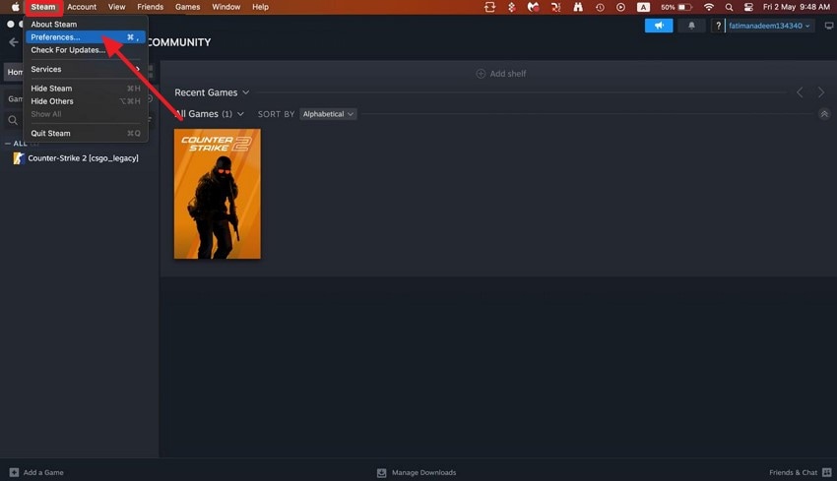
Task: Click the question mark help icon
Action: click(x=718, y=26)
